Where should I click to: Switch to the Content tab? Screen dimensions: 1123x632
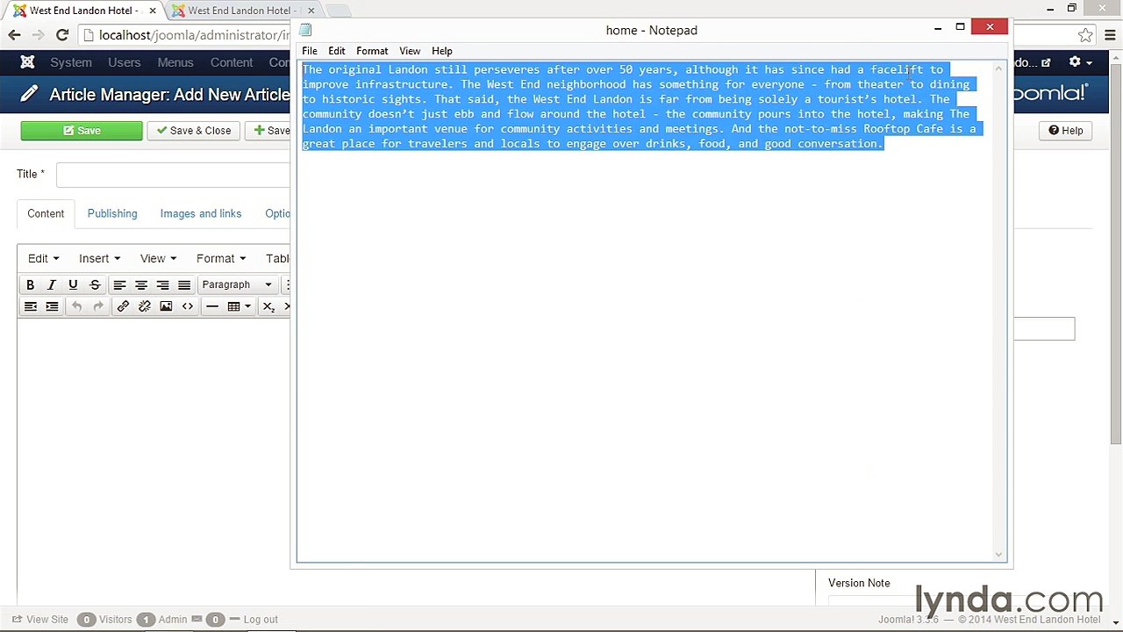pos(46,213)
